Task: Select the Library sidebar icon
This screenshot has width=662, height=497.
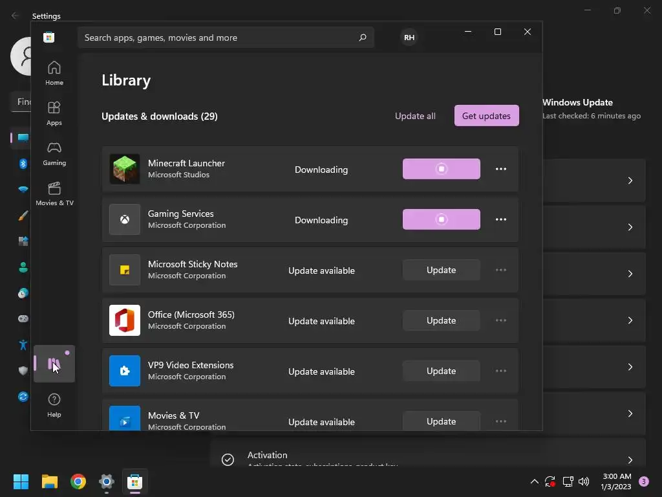Action: (x=54, y=364)
